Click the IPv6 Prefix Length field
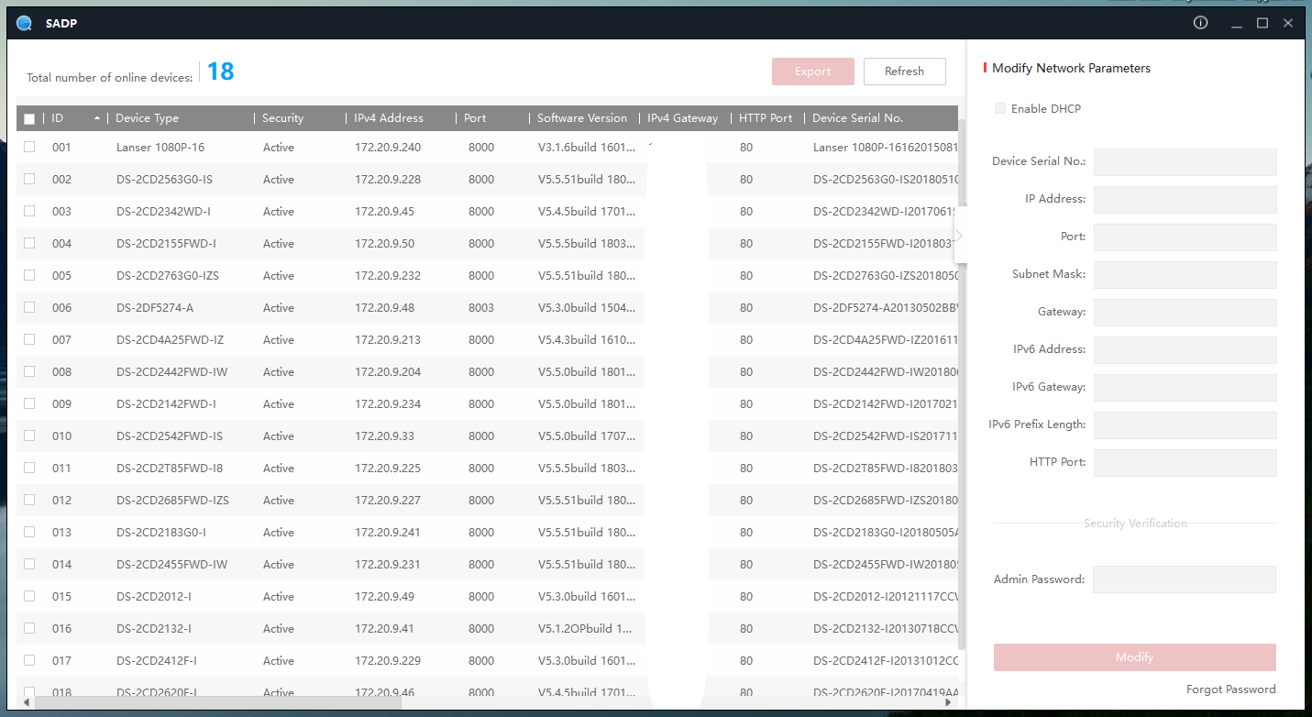Image resolution: width=1312 pixels, height=717 pixels. [1185, 425]
